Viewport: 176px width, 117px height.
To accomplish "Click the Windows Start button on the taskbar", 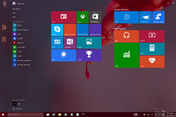I will tap(3, 115).
